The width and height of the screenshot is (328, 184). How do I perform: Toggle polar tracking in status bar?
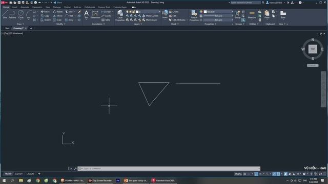pyautogui.click(x=260, y=174)
